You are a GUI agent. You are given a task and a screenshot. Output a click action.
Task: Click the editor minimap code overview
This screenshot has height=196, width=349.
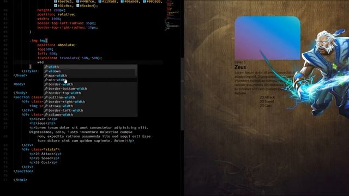coord(173,16)
